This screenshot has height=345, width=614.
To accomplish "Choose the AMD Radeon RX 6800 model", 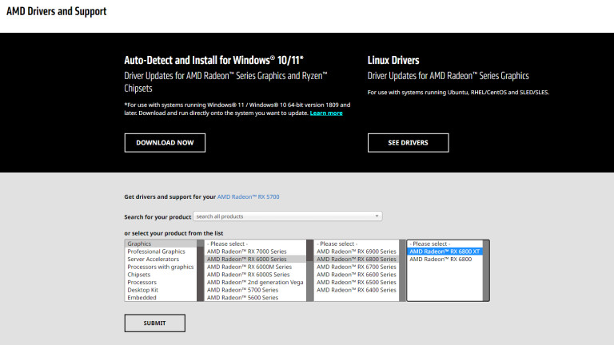I will click(x=439, y=260).
